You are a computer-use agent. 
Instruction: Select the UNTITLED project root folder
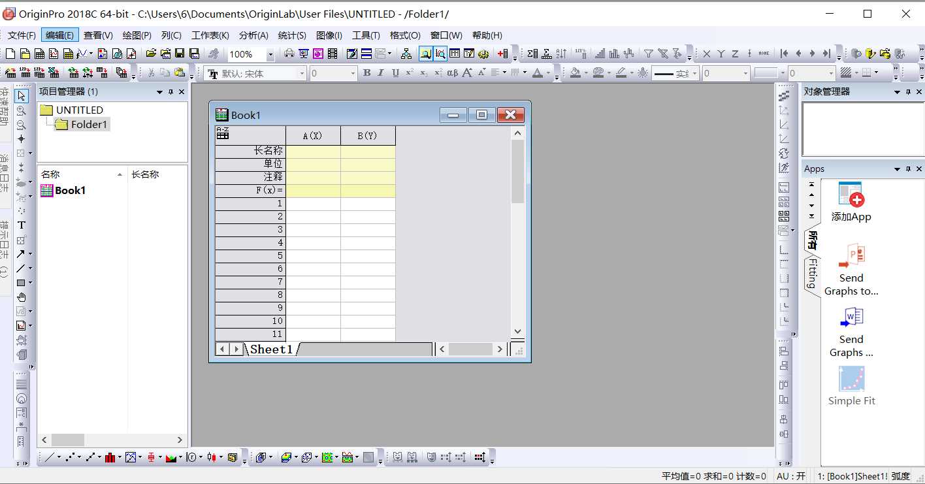[x=72, y=110]
